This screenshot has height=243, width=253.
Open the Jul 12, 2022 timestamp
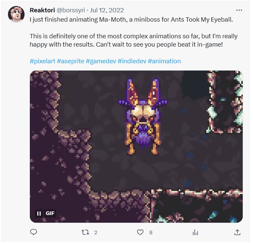(x=107, y=10)
